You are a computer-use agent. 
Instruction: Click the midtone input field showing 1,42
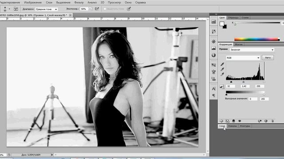pyautogui.click(x=245, y=87)
